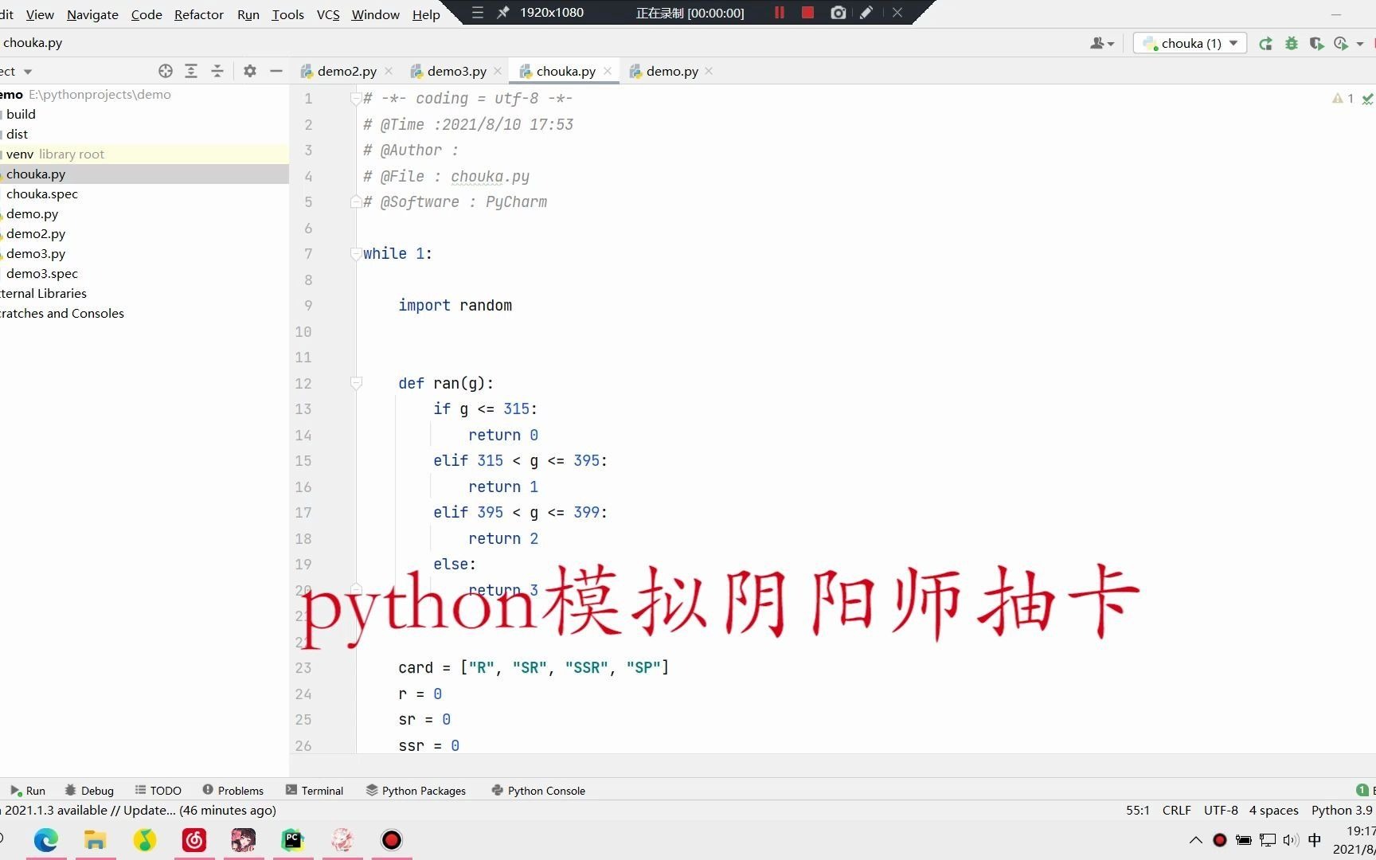
Task: Click the rerun chouka icon
Action: click(1266, 43)
